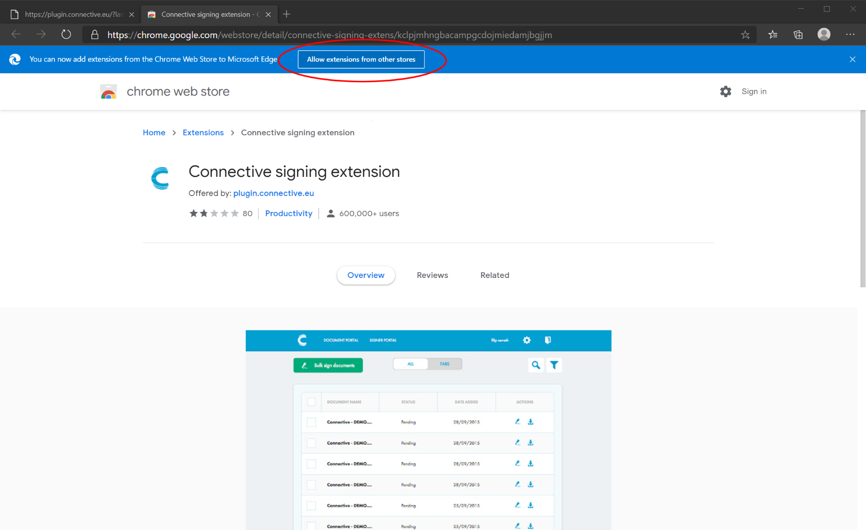Reload the current page
Viewport: 866px width, 530px height.
click(x=66, y=35)
